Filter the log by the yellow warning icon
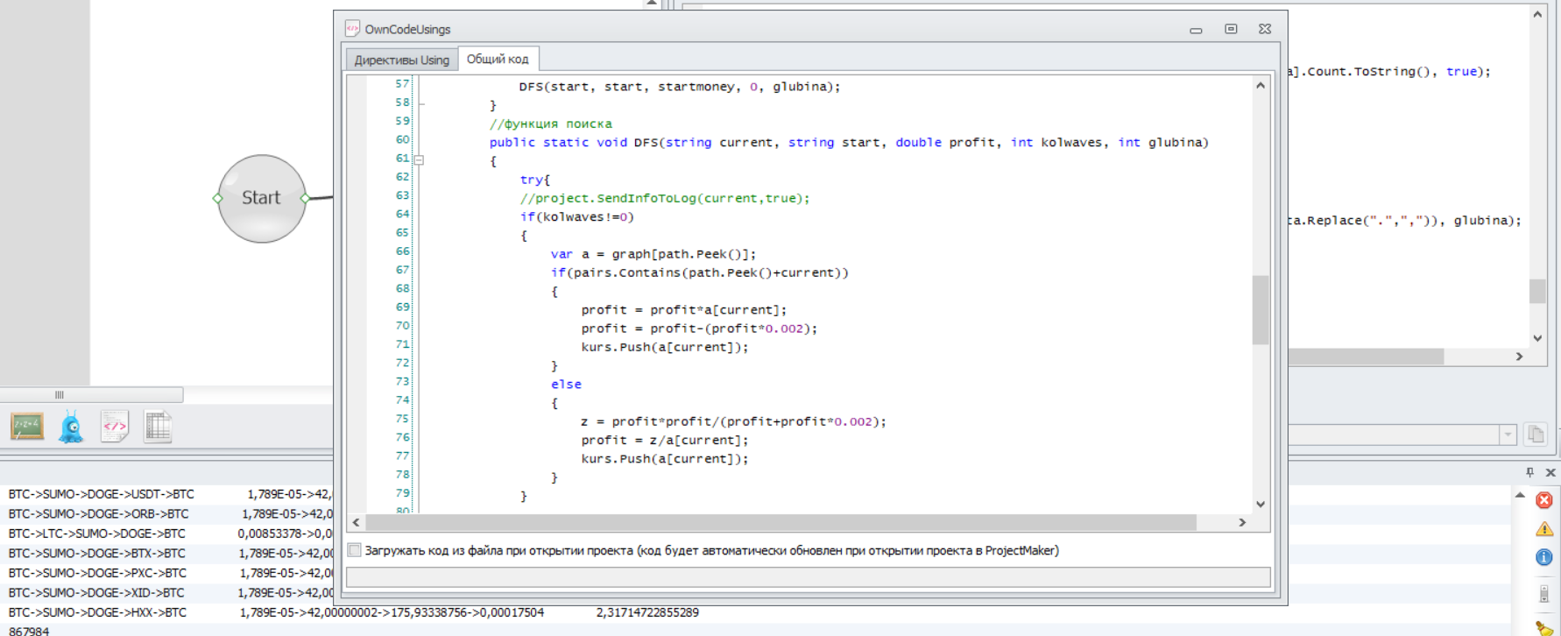 click(x=1544, y=529)
